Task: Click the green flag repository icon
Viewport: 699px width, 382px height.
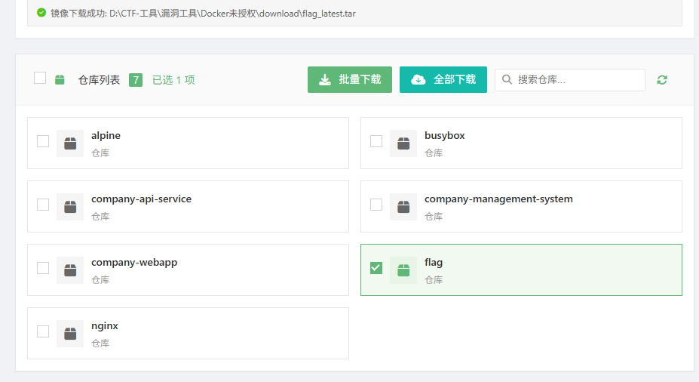Action: 403,270
